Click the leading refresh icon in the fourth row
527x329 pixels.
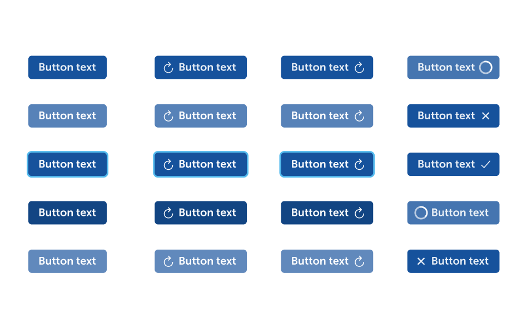click(168, 212)
